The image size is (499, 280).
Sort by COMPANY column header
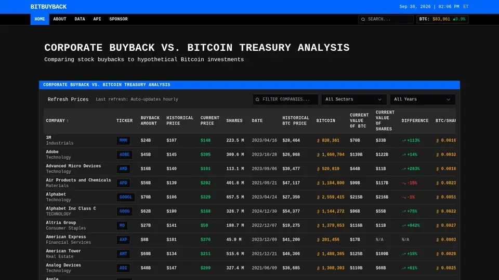pos(57,121)
